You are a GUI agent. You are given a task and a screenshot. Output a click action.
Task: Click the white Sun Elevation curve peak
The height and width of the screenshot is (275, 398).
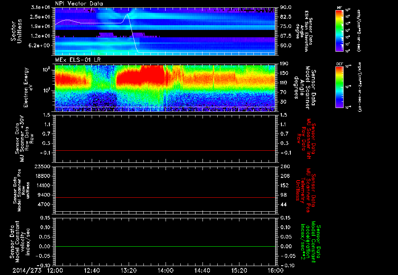pyautogui.click(x=127, y=15)
